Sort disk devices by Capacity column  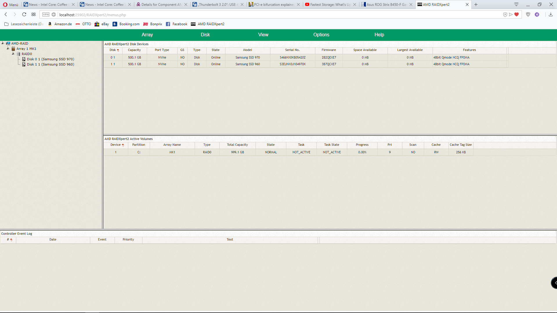134,50
